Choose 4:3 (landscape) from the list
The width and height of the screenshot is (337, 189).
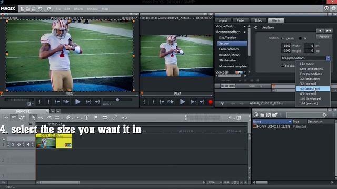pos(313,89)
